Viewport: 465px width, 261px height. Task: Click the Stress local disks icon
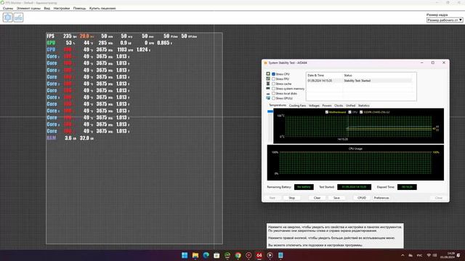tap(268, 94)
